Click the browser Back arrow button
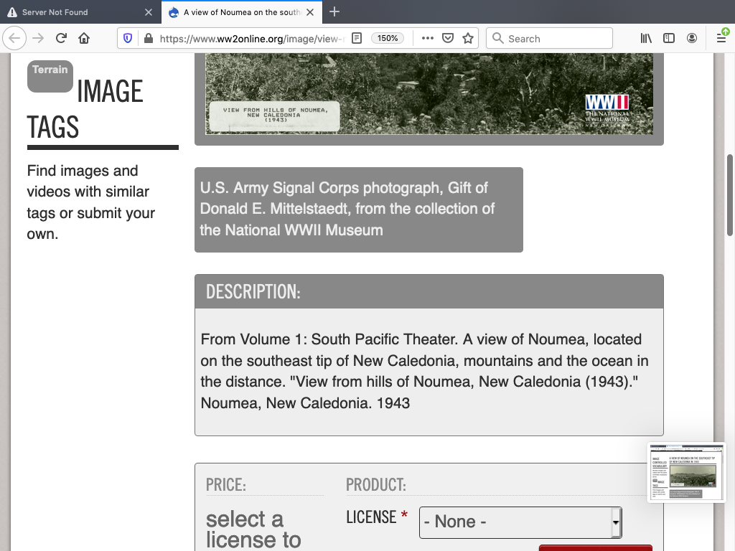The height and width of the screenshot is (551, 735). coord(16,38)
